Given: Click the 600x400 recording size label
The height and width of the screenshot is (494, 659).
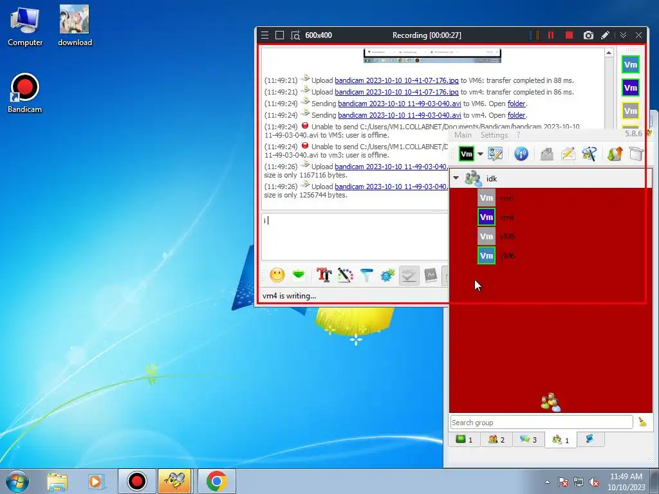Looking at the screenshot, I should [x=319, y=35].
